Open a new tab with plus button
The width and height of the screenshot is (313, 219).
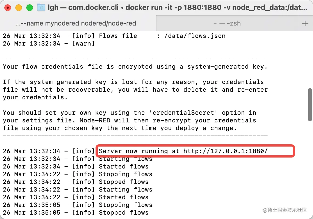point(305,24)
